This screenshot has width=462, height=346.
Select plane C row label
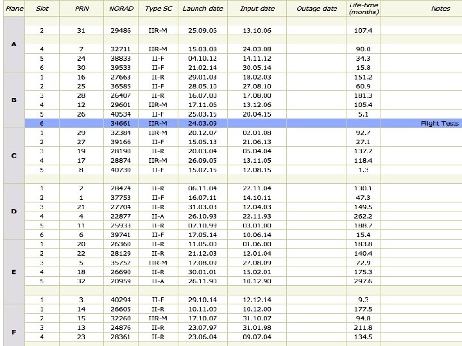[14, 156]
